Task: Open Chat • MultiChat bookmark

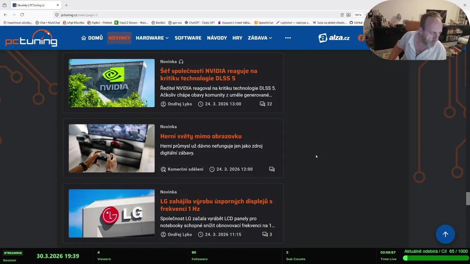Action: [x=48, y=22]
